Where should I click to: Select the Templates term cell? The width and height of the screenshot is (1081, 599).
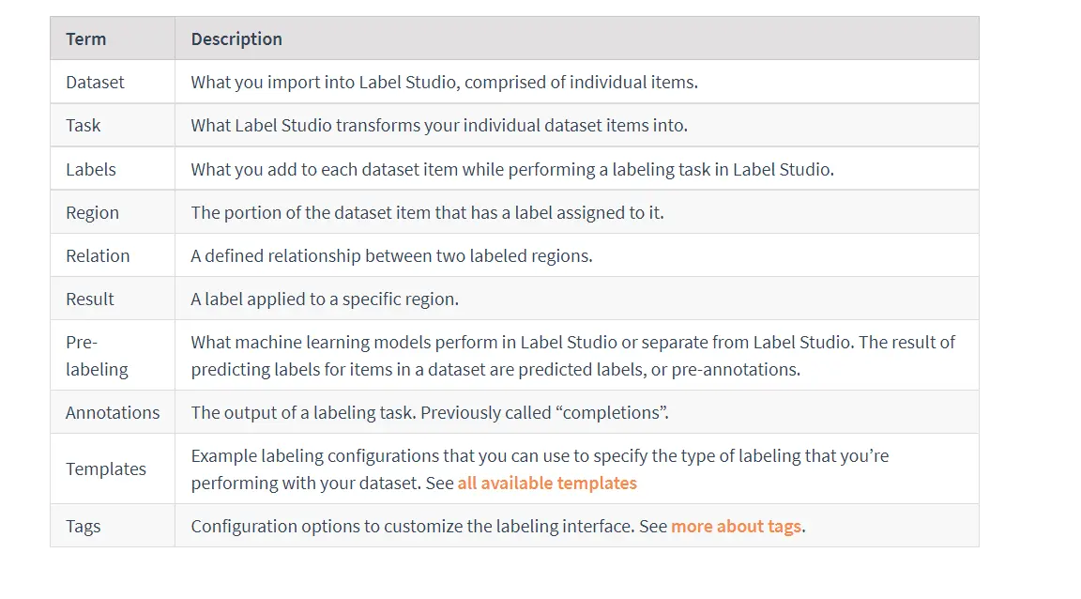[x=113, y=469]
